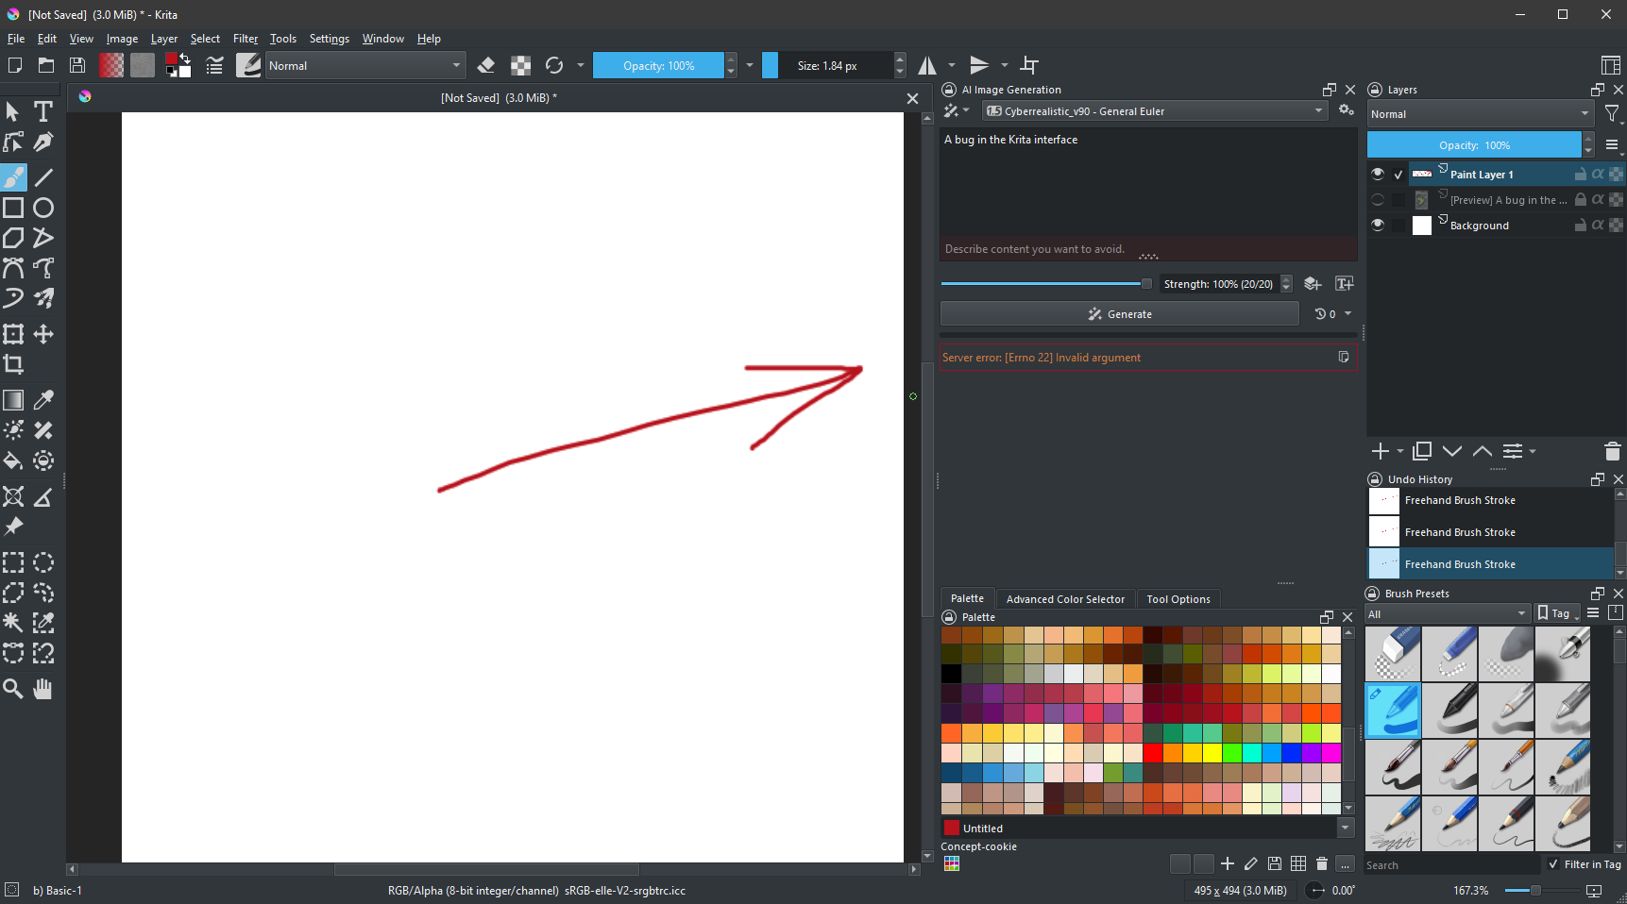Open the File menu
The height and width of the screenshot is (904, 1627).
[16, 39]
